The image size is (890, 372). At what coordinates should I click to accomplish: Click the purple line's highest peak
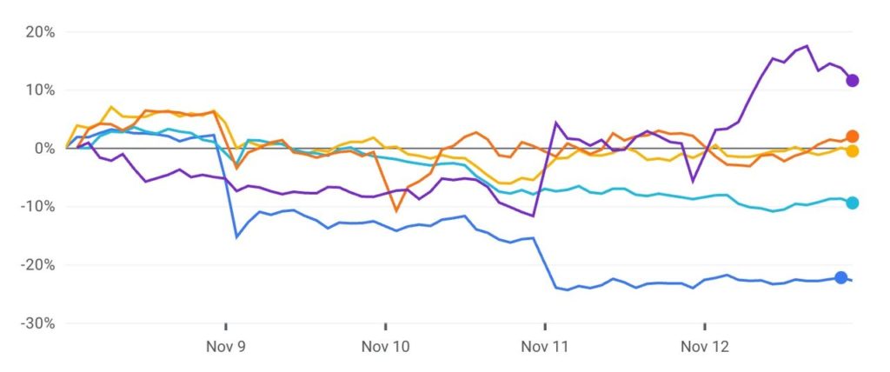click(807, 46)
